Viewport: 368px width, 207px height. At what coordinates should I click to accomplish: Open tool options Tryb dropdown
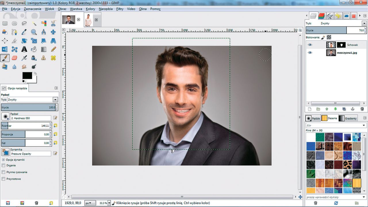click(x=55, y=99)
